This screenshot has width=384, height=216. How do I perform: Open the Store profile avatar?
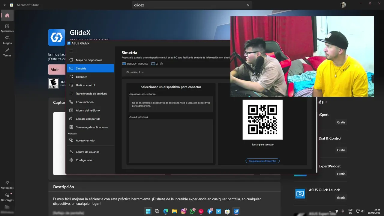coord(343,5)
